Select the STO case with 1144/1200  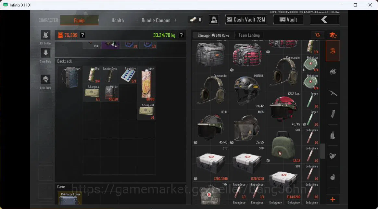point(283,181)
